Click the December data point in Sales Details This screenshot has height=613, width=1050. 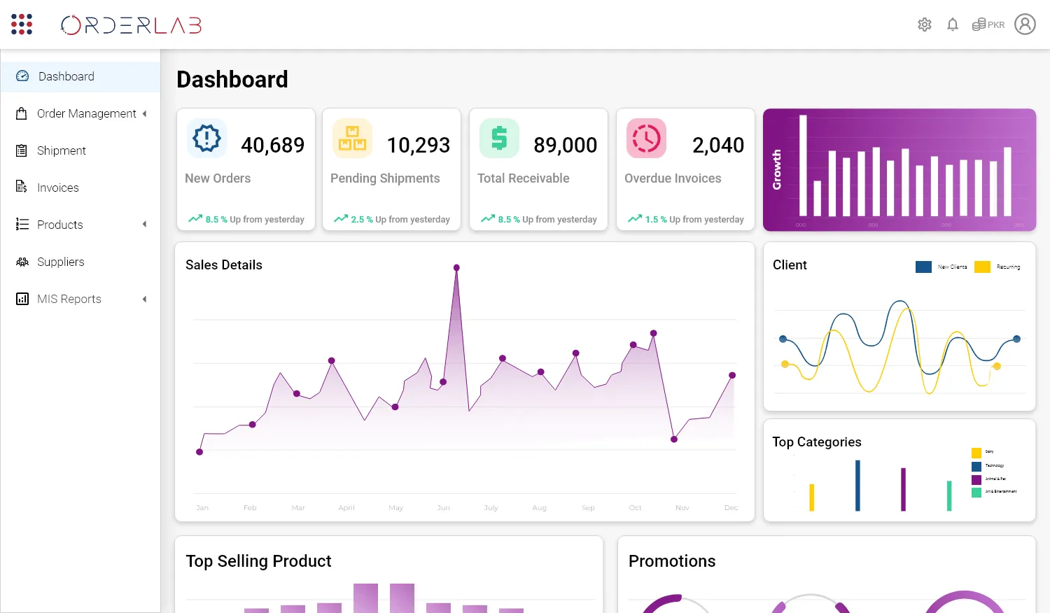732,375
